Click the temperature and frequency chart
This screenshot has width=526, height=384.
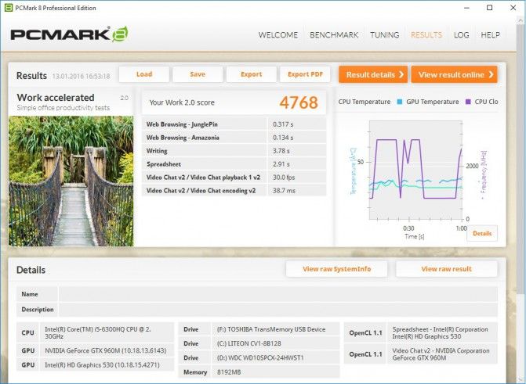click(416, 170)
